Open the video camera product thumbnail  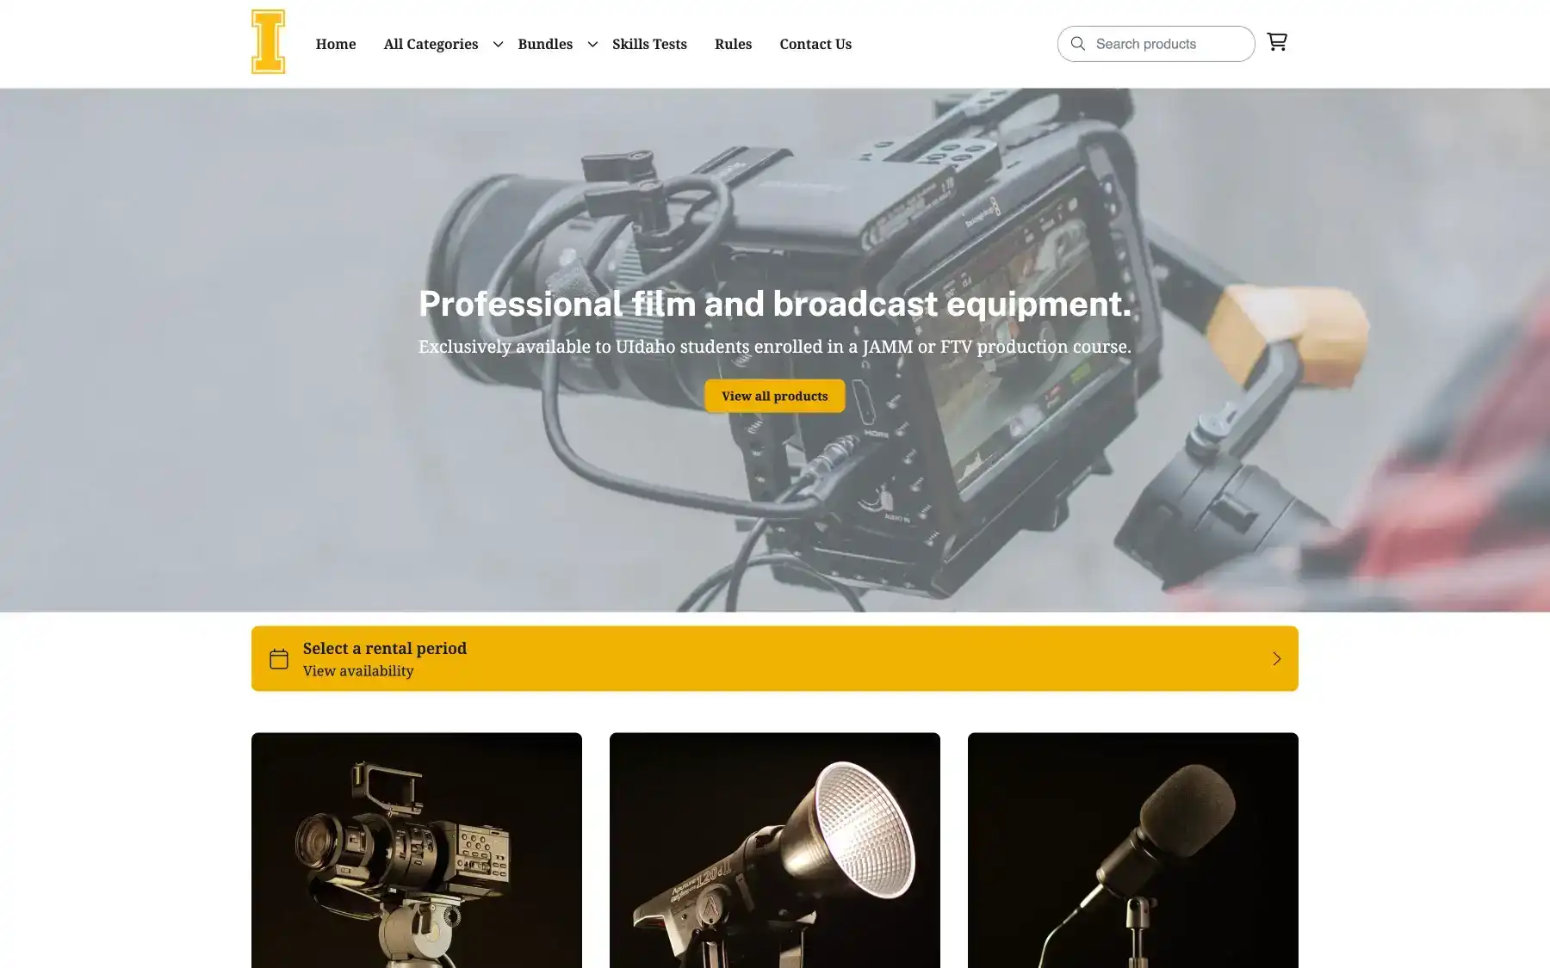pyautogui.click(x=417, y=850)
